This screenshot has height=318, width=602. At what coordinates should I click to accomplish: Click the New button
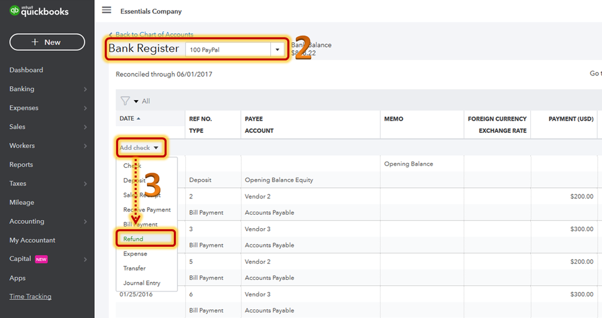47,42
